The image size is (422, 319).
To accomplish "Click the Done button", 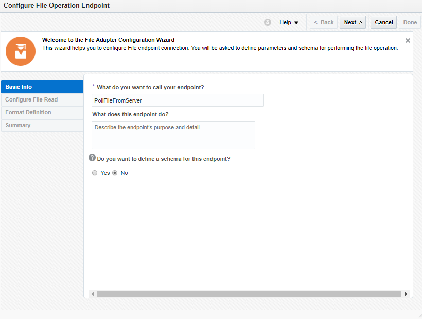I will click(410, 23).
